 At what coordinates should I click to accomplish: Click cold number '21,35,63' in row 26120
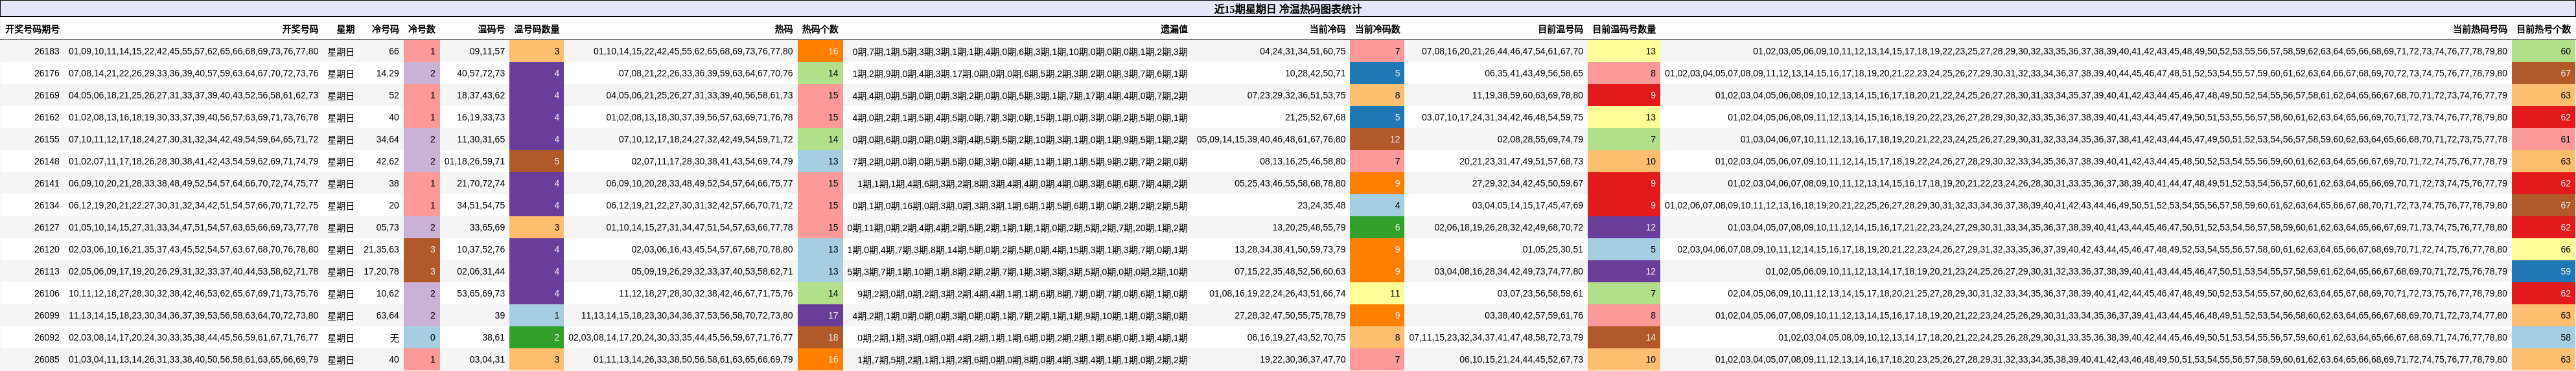(x=381, y=249)
